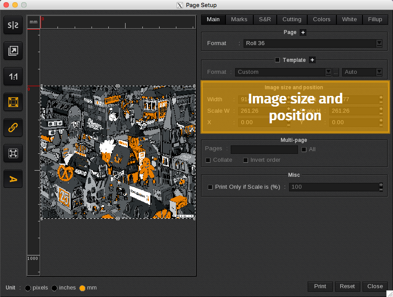Expand the Auto dropdown in Template
This screenshot has width=393, height=297.
[x=379, y=72]
